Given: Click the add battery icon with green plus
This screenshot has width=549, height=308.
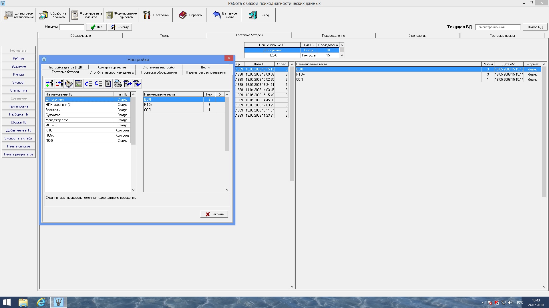Looking at the screenshot, I should pos(49,84).
